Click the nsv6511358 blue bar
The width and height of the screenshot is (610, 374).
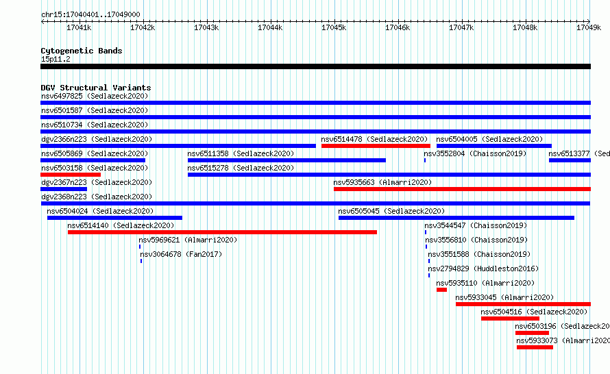pyautogui.click(x=286, y=160)
